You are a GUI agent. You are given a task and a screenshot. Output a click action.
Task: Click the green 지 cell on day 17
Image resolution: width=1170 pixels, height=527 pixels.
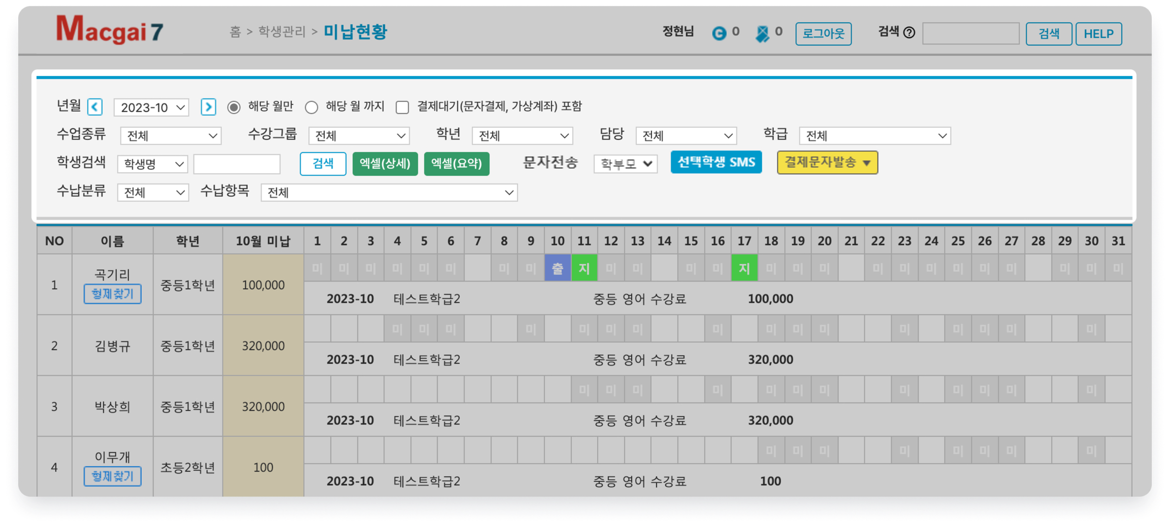tap(744, 268)
